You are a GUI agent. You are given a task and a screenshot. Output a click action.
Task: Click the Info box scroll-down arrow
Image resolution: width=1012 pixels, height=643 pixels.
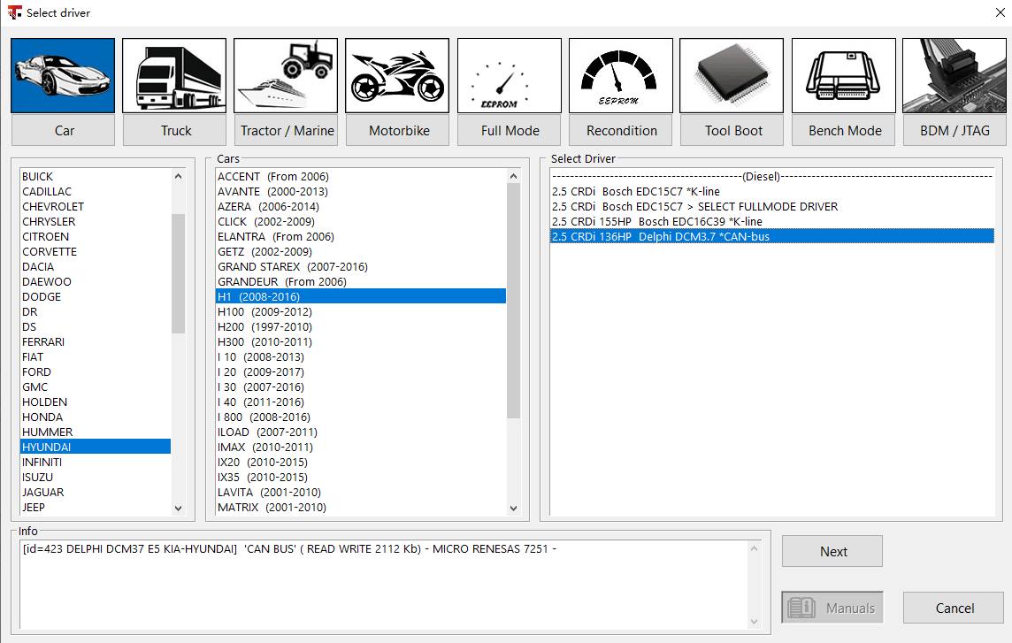[754, 622]
